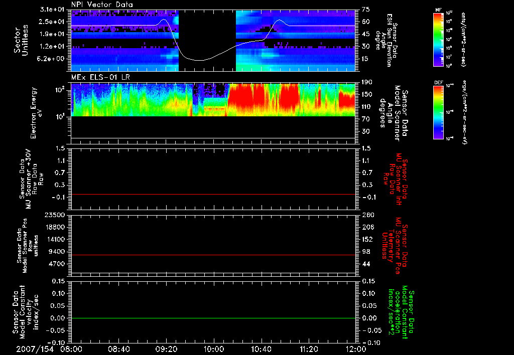The width and height of the screenshot is (514, 355).
Task: Click the '190' scanner angle tick label
Action: pos(368,82)
